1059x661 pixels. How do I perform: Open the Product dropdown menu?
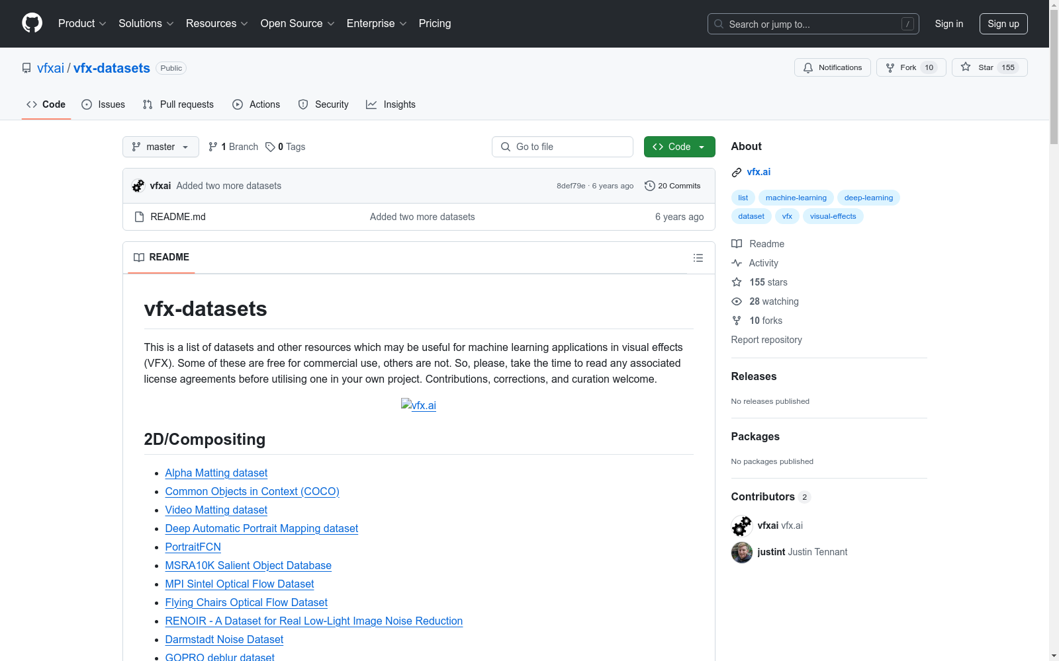pos(82,24)
